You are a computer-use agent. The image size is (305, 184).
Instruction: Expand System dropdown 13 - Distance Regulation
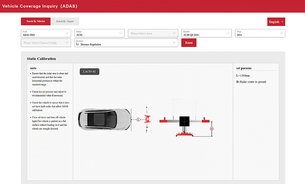click(x=126, y=43)
